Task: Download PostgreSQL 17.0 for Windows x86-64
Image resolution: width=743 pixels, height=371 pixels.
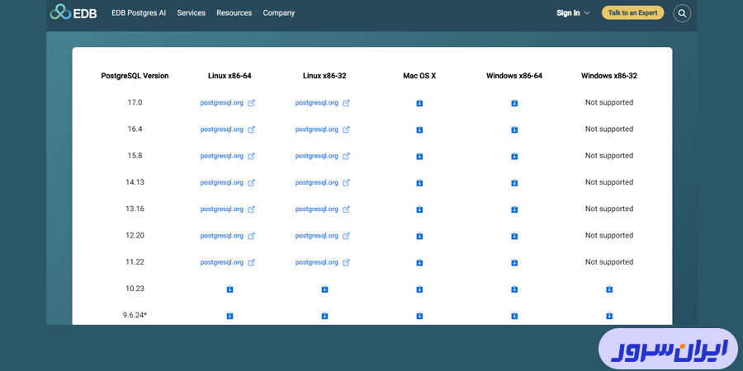Action: click(514, 103)
